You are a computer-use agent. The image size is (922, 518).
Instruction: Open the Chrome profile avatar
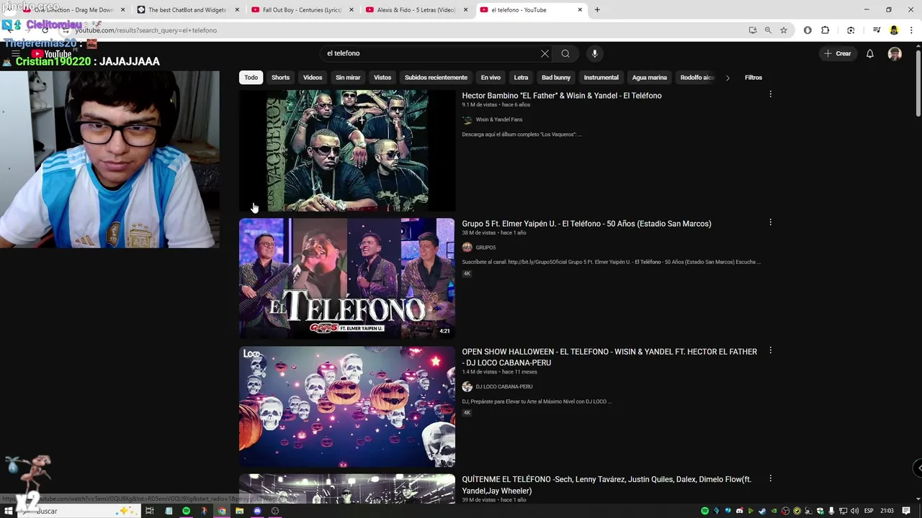pyautogui.click(x=894, y=30)
